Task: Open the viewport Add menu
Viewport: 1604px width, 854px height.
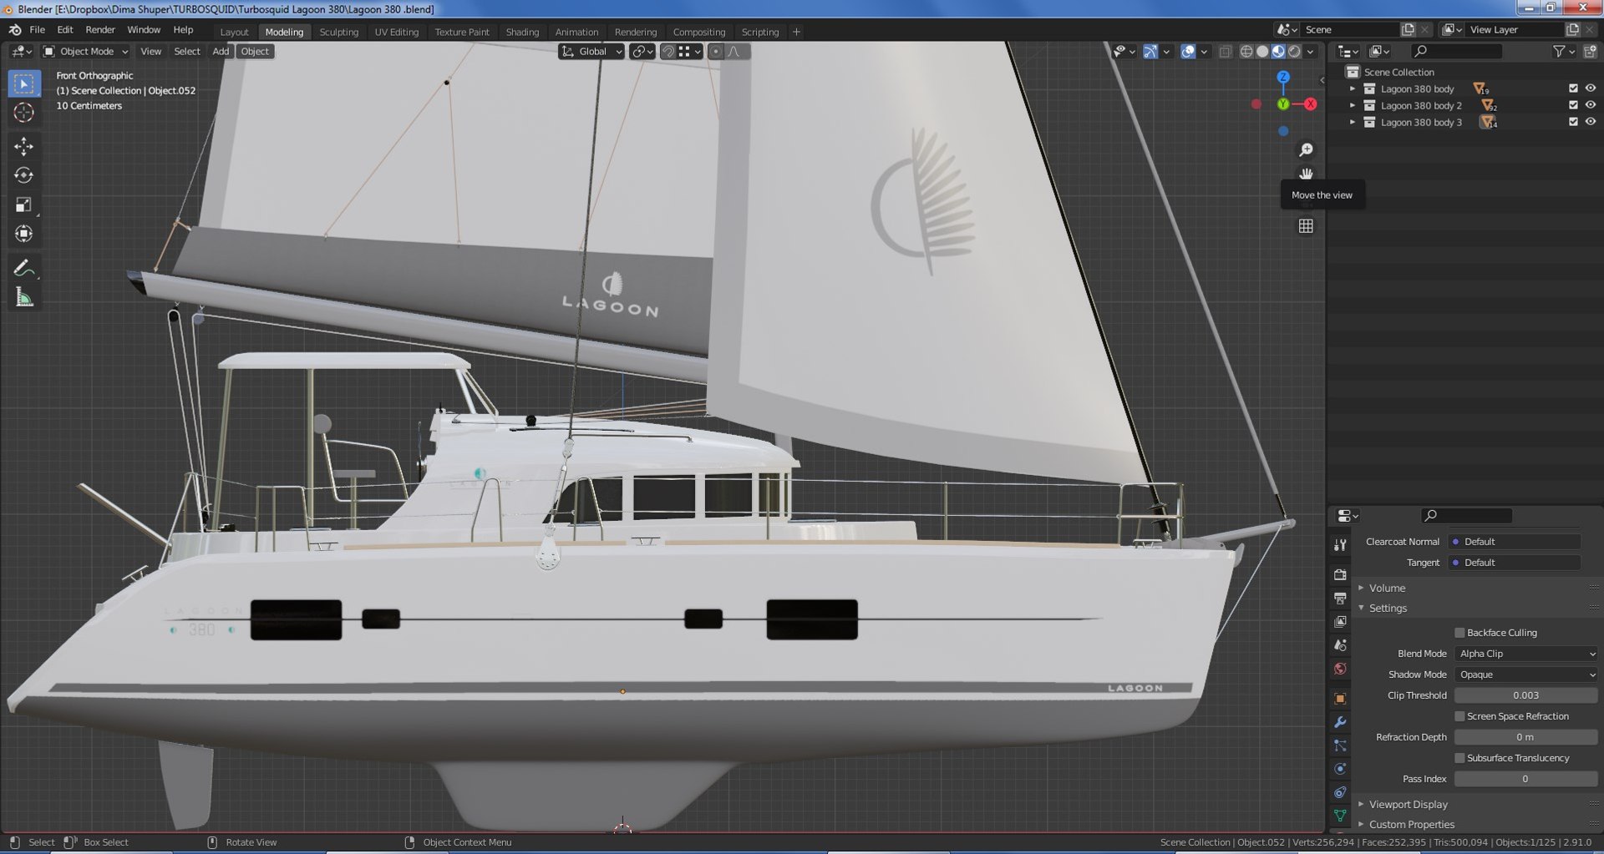Action: [x=221, y=52]
